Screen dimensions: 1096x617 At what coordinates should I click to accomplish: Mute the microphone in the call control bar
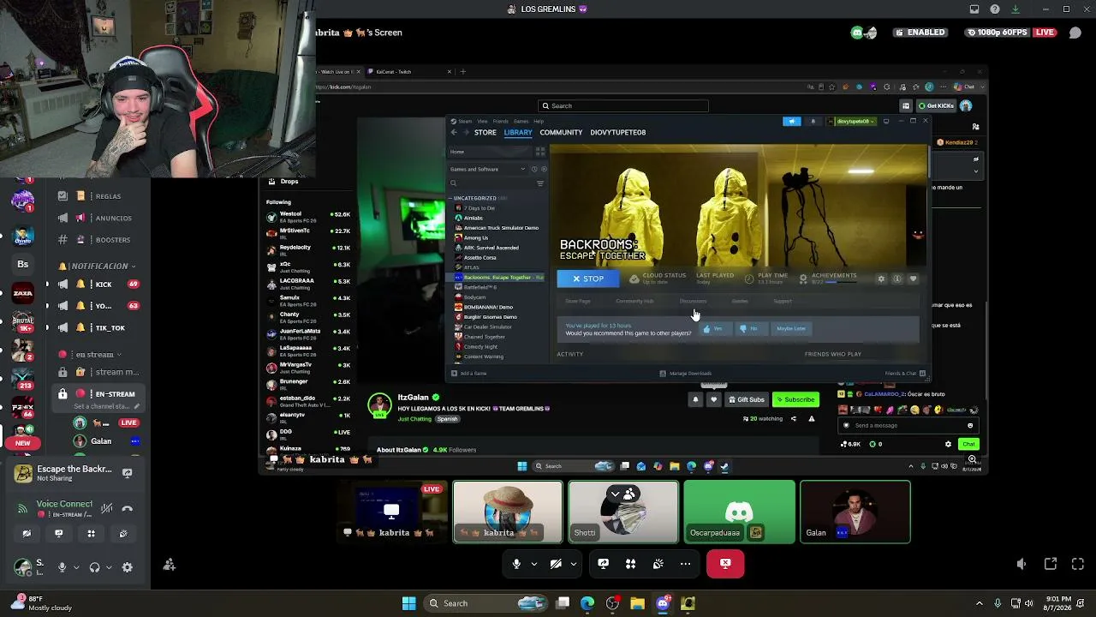[x=516, y=564]
